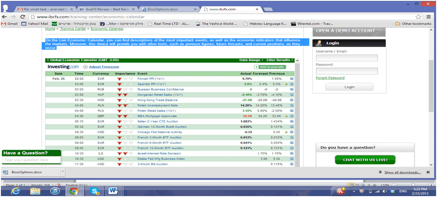Open the Other bookmarks folder
The height and width of the screenshot is (197, 437).
(414, 24)
